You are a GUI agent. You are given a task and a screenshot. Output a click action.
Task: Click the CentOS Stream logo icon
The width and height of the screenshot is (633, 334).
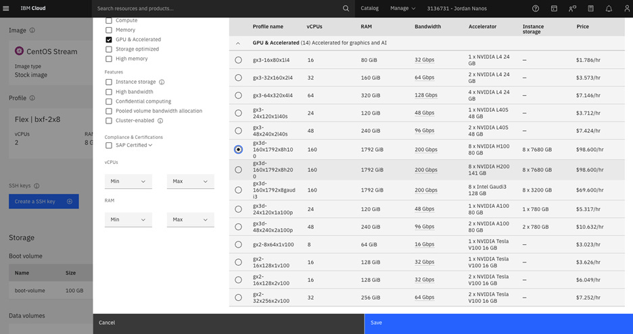19,51
